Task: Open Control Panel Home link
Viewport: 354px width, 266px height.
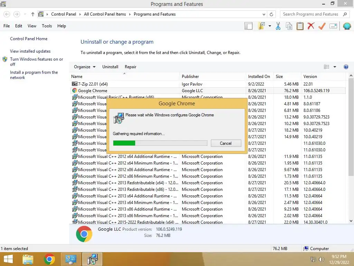Action: (29, 39)
